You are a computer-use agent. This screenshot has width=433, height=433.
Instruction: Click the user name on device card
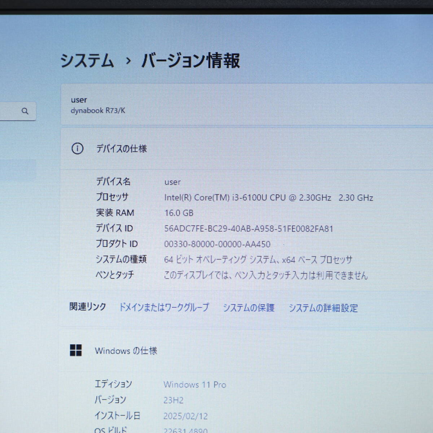pos(79,100)
